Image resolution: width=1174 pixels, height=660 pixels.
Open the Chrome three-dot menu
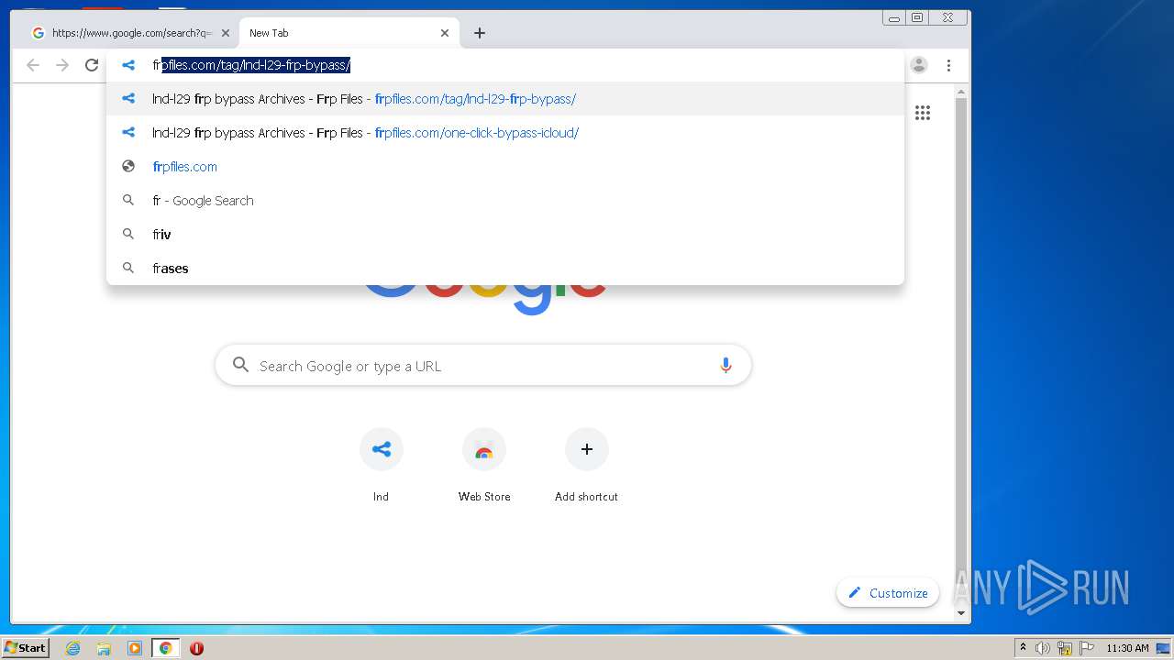948,65
